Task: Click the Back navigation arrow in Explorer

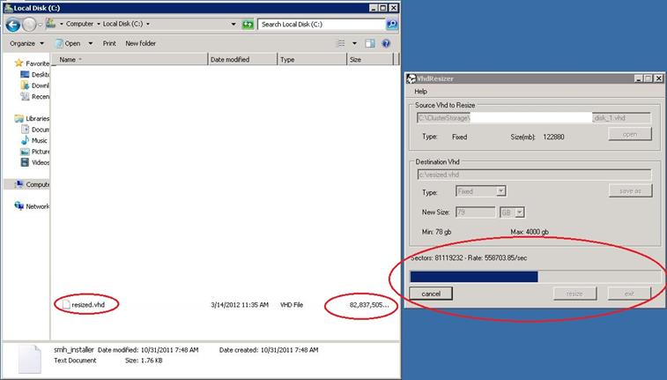Action: coord(12,24)
